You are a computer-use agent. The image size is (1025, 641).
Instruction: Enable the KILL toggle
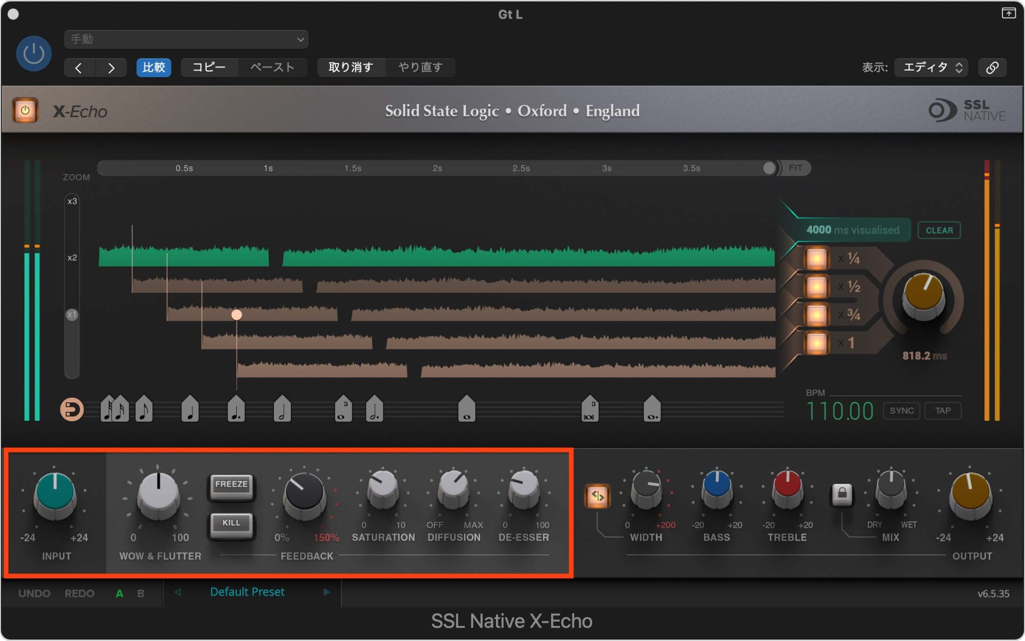point(231,525)
